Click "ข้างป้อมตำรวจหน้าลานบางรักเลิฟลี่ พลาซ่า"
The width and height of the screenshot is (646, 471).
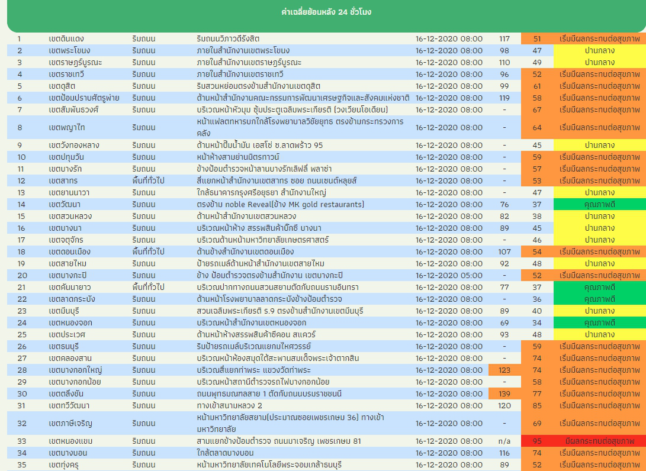(x=264, y=169)
